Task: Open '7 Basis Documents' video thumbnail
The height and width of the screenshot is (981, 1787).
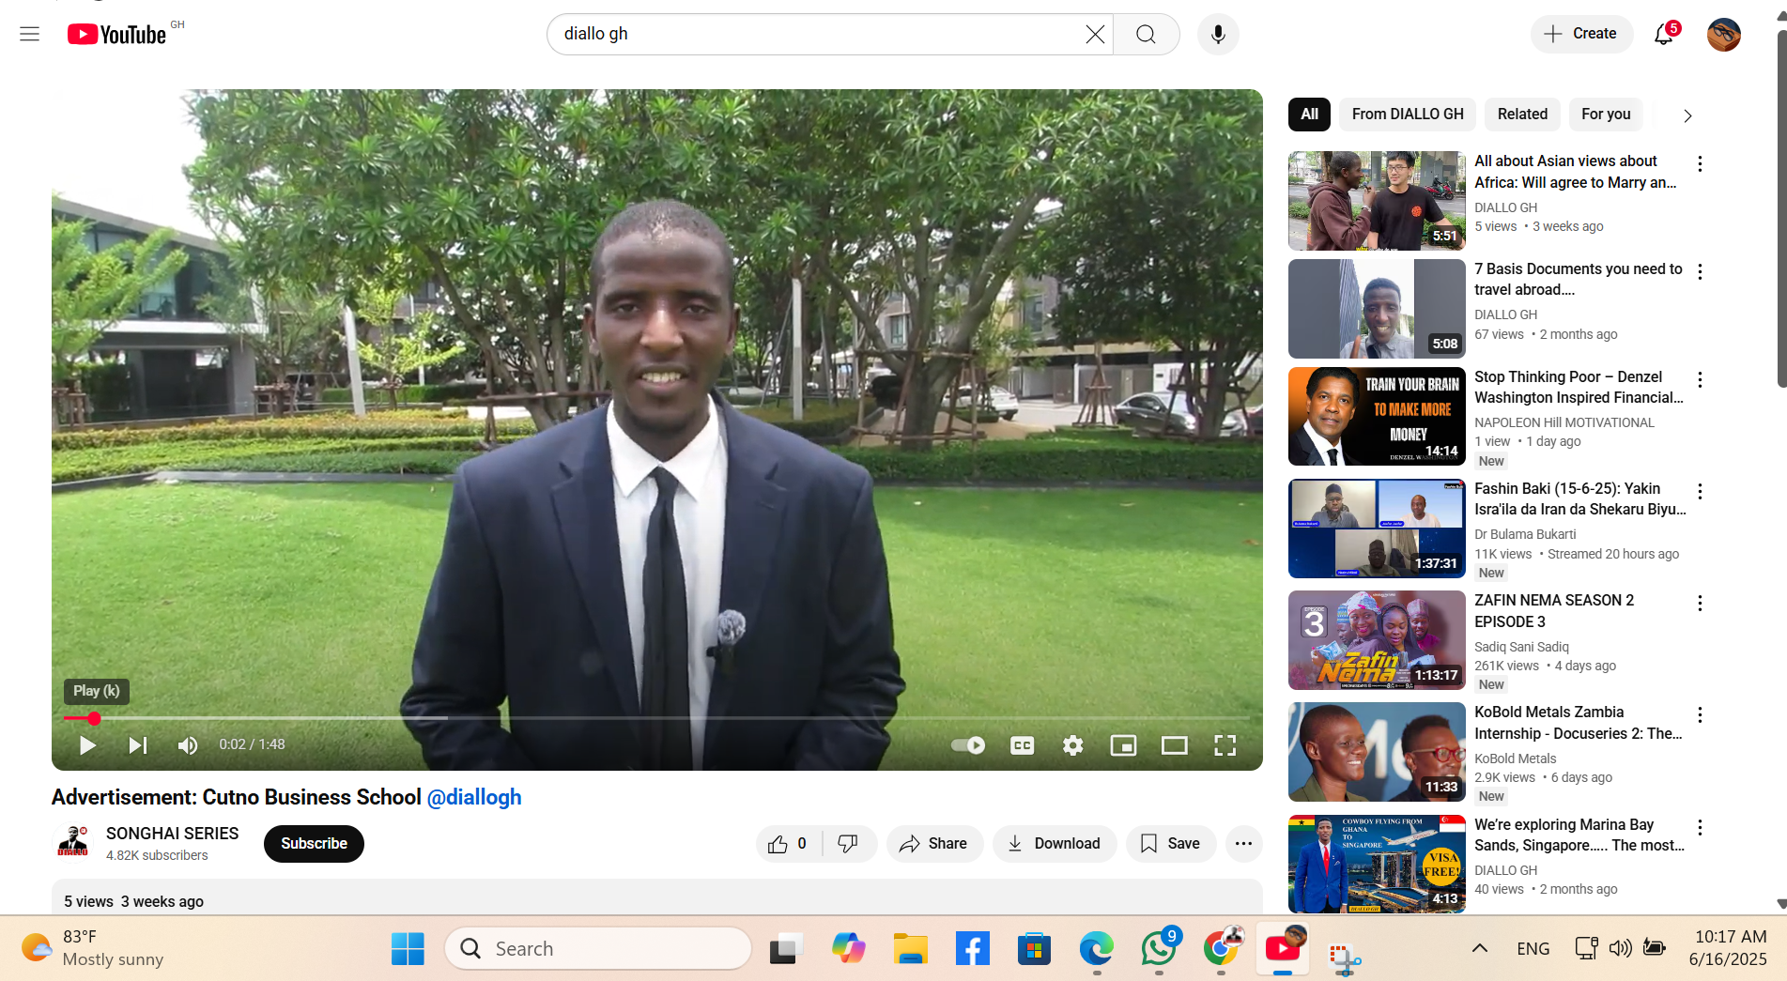Action: tap(1377, 309)
